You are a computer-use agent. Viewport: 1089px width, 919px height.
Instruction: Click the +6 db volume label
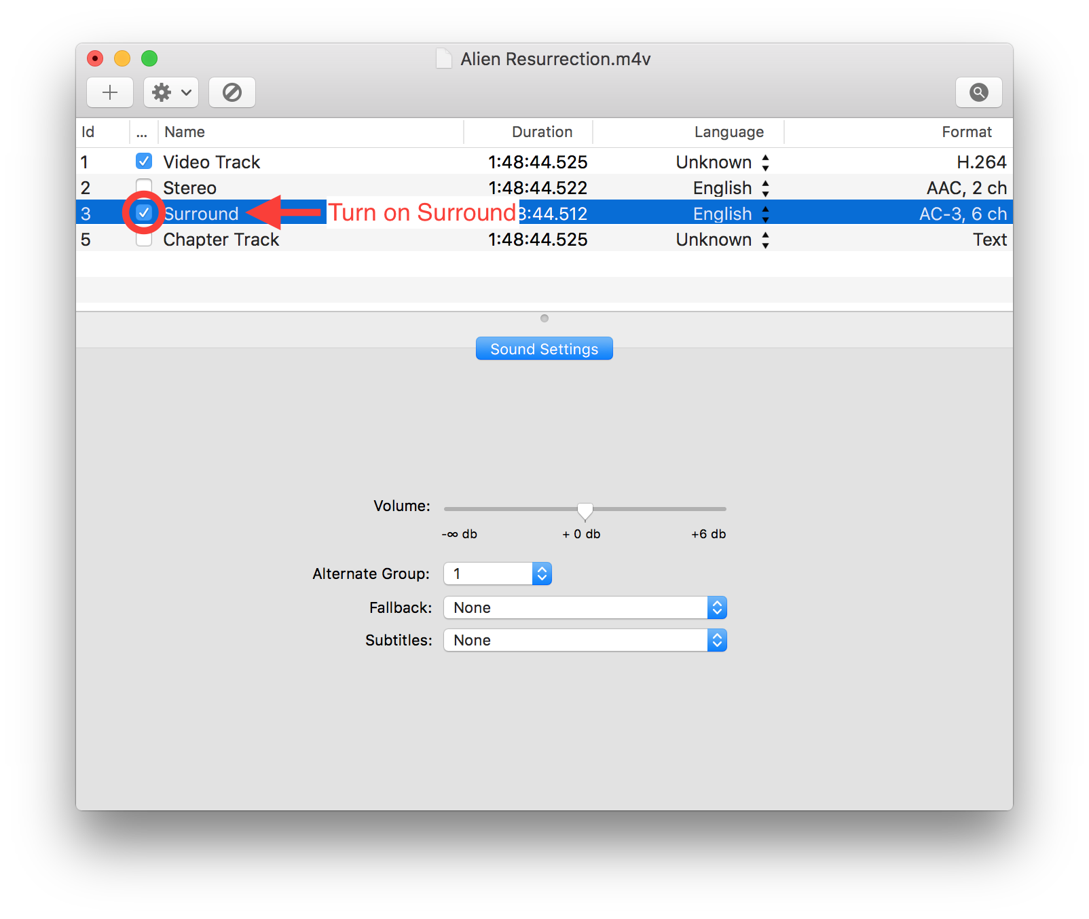tap(709, 534)
